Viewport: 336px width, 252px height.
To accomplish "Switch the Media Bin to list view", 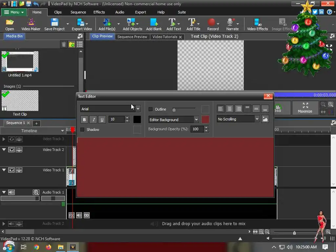I will [x=80, y=44].
